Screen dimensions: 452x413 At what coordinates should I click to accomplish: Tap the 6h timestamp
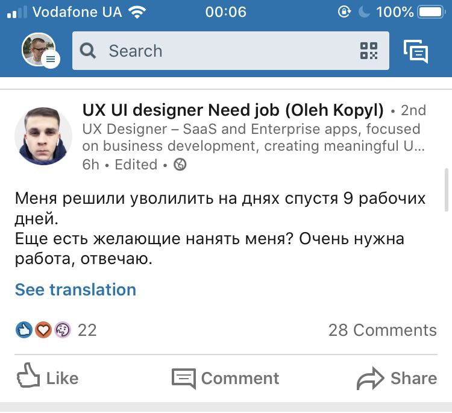point(90,165)
